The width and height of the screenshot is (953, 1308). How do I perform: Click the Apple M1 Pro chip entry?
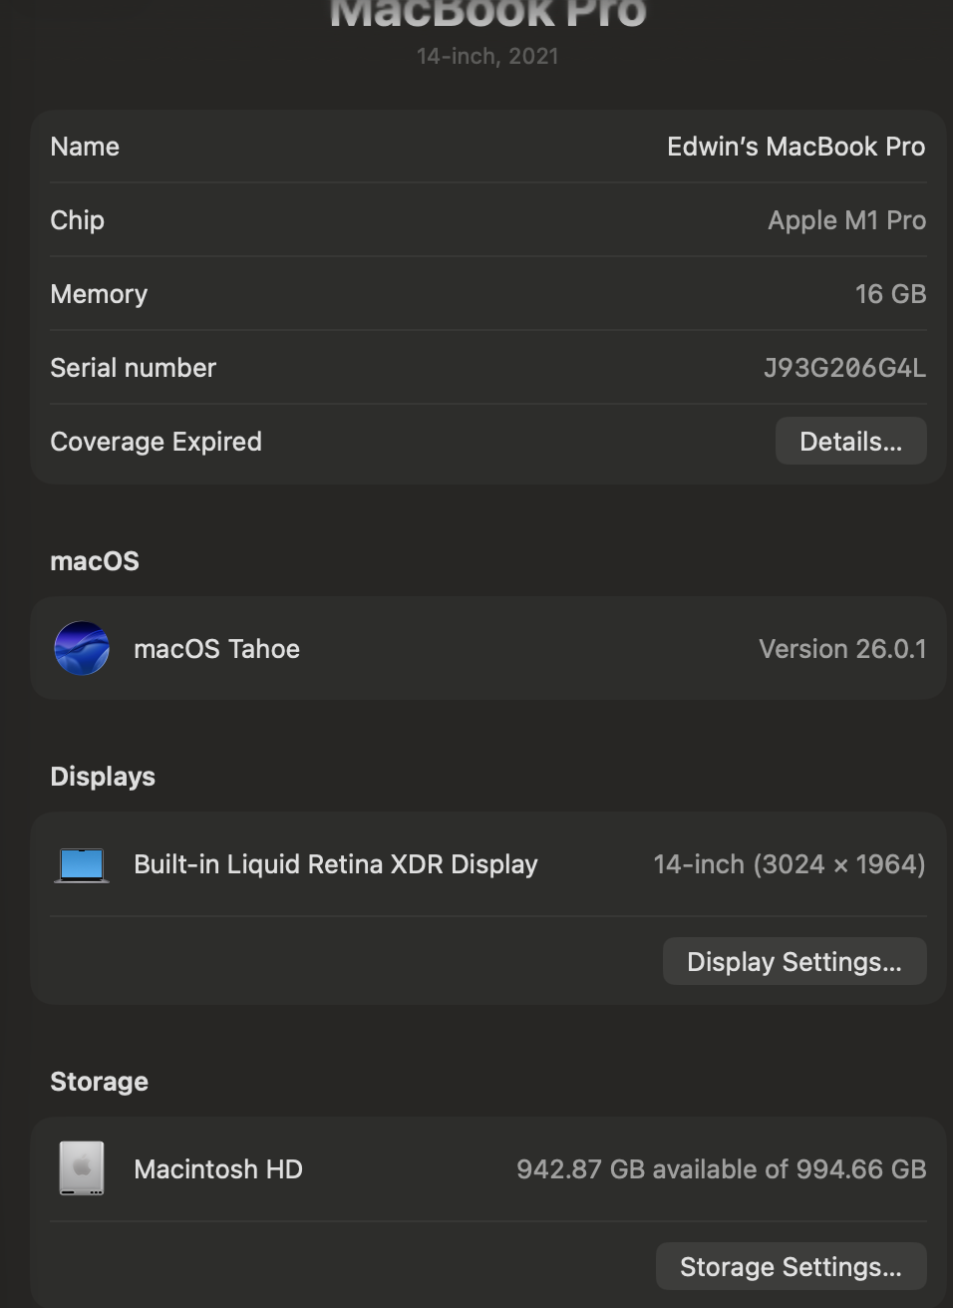tap(846, 220)
